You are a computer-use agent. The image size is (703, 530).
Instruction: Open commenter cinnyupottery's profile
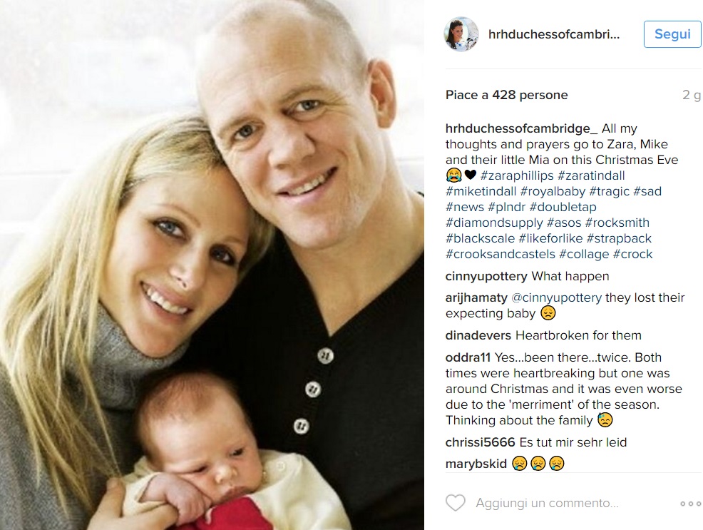pyautogui.click(x=486, y=276)
